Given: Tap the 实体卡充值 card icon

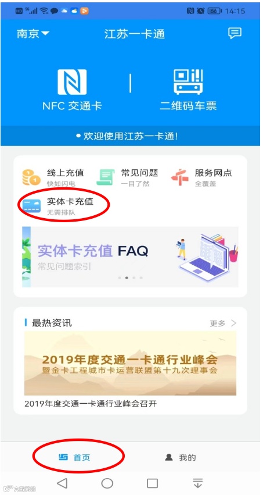Looking at the screenshot, I should pos(31,206).
